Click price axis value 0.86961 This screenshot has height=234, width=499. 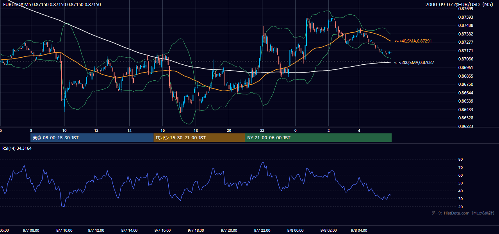pyautogui.click(x=465, y=67)
